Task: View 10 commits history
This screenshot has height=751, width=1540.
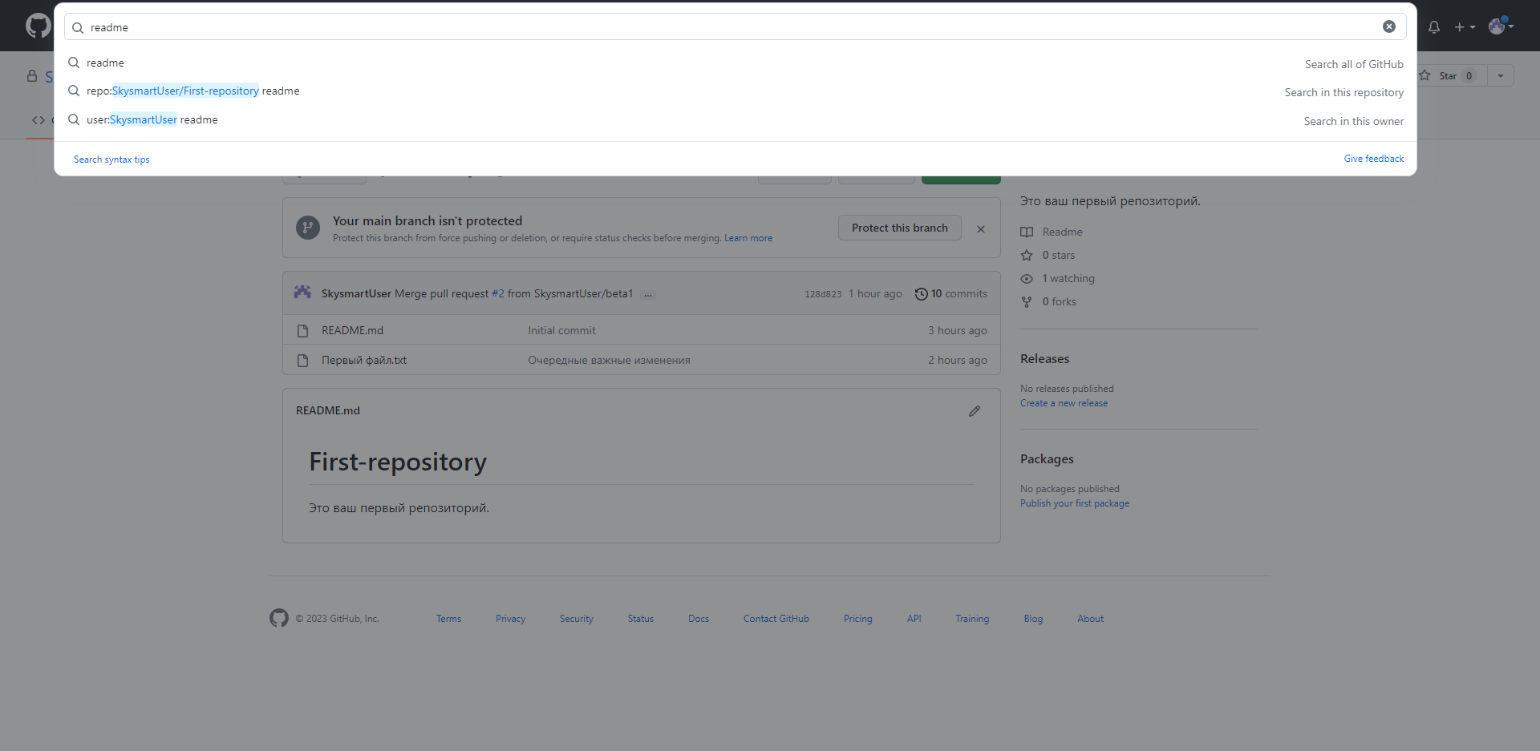Action: (951, 293)
